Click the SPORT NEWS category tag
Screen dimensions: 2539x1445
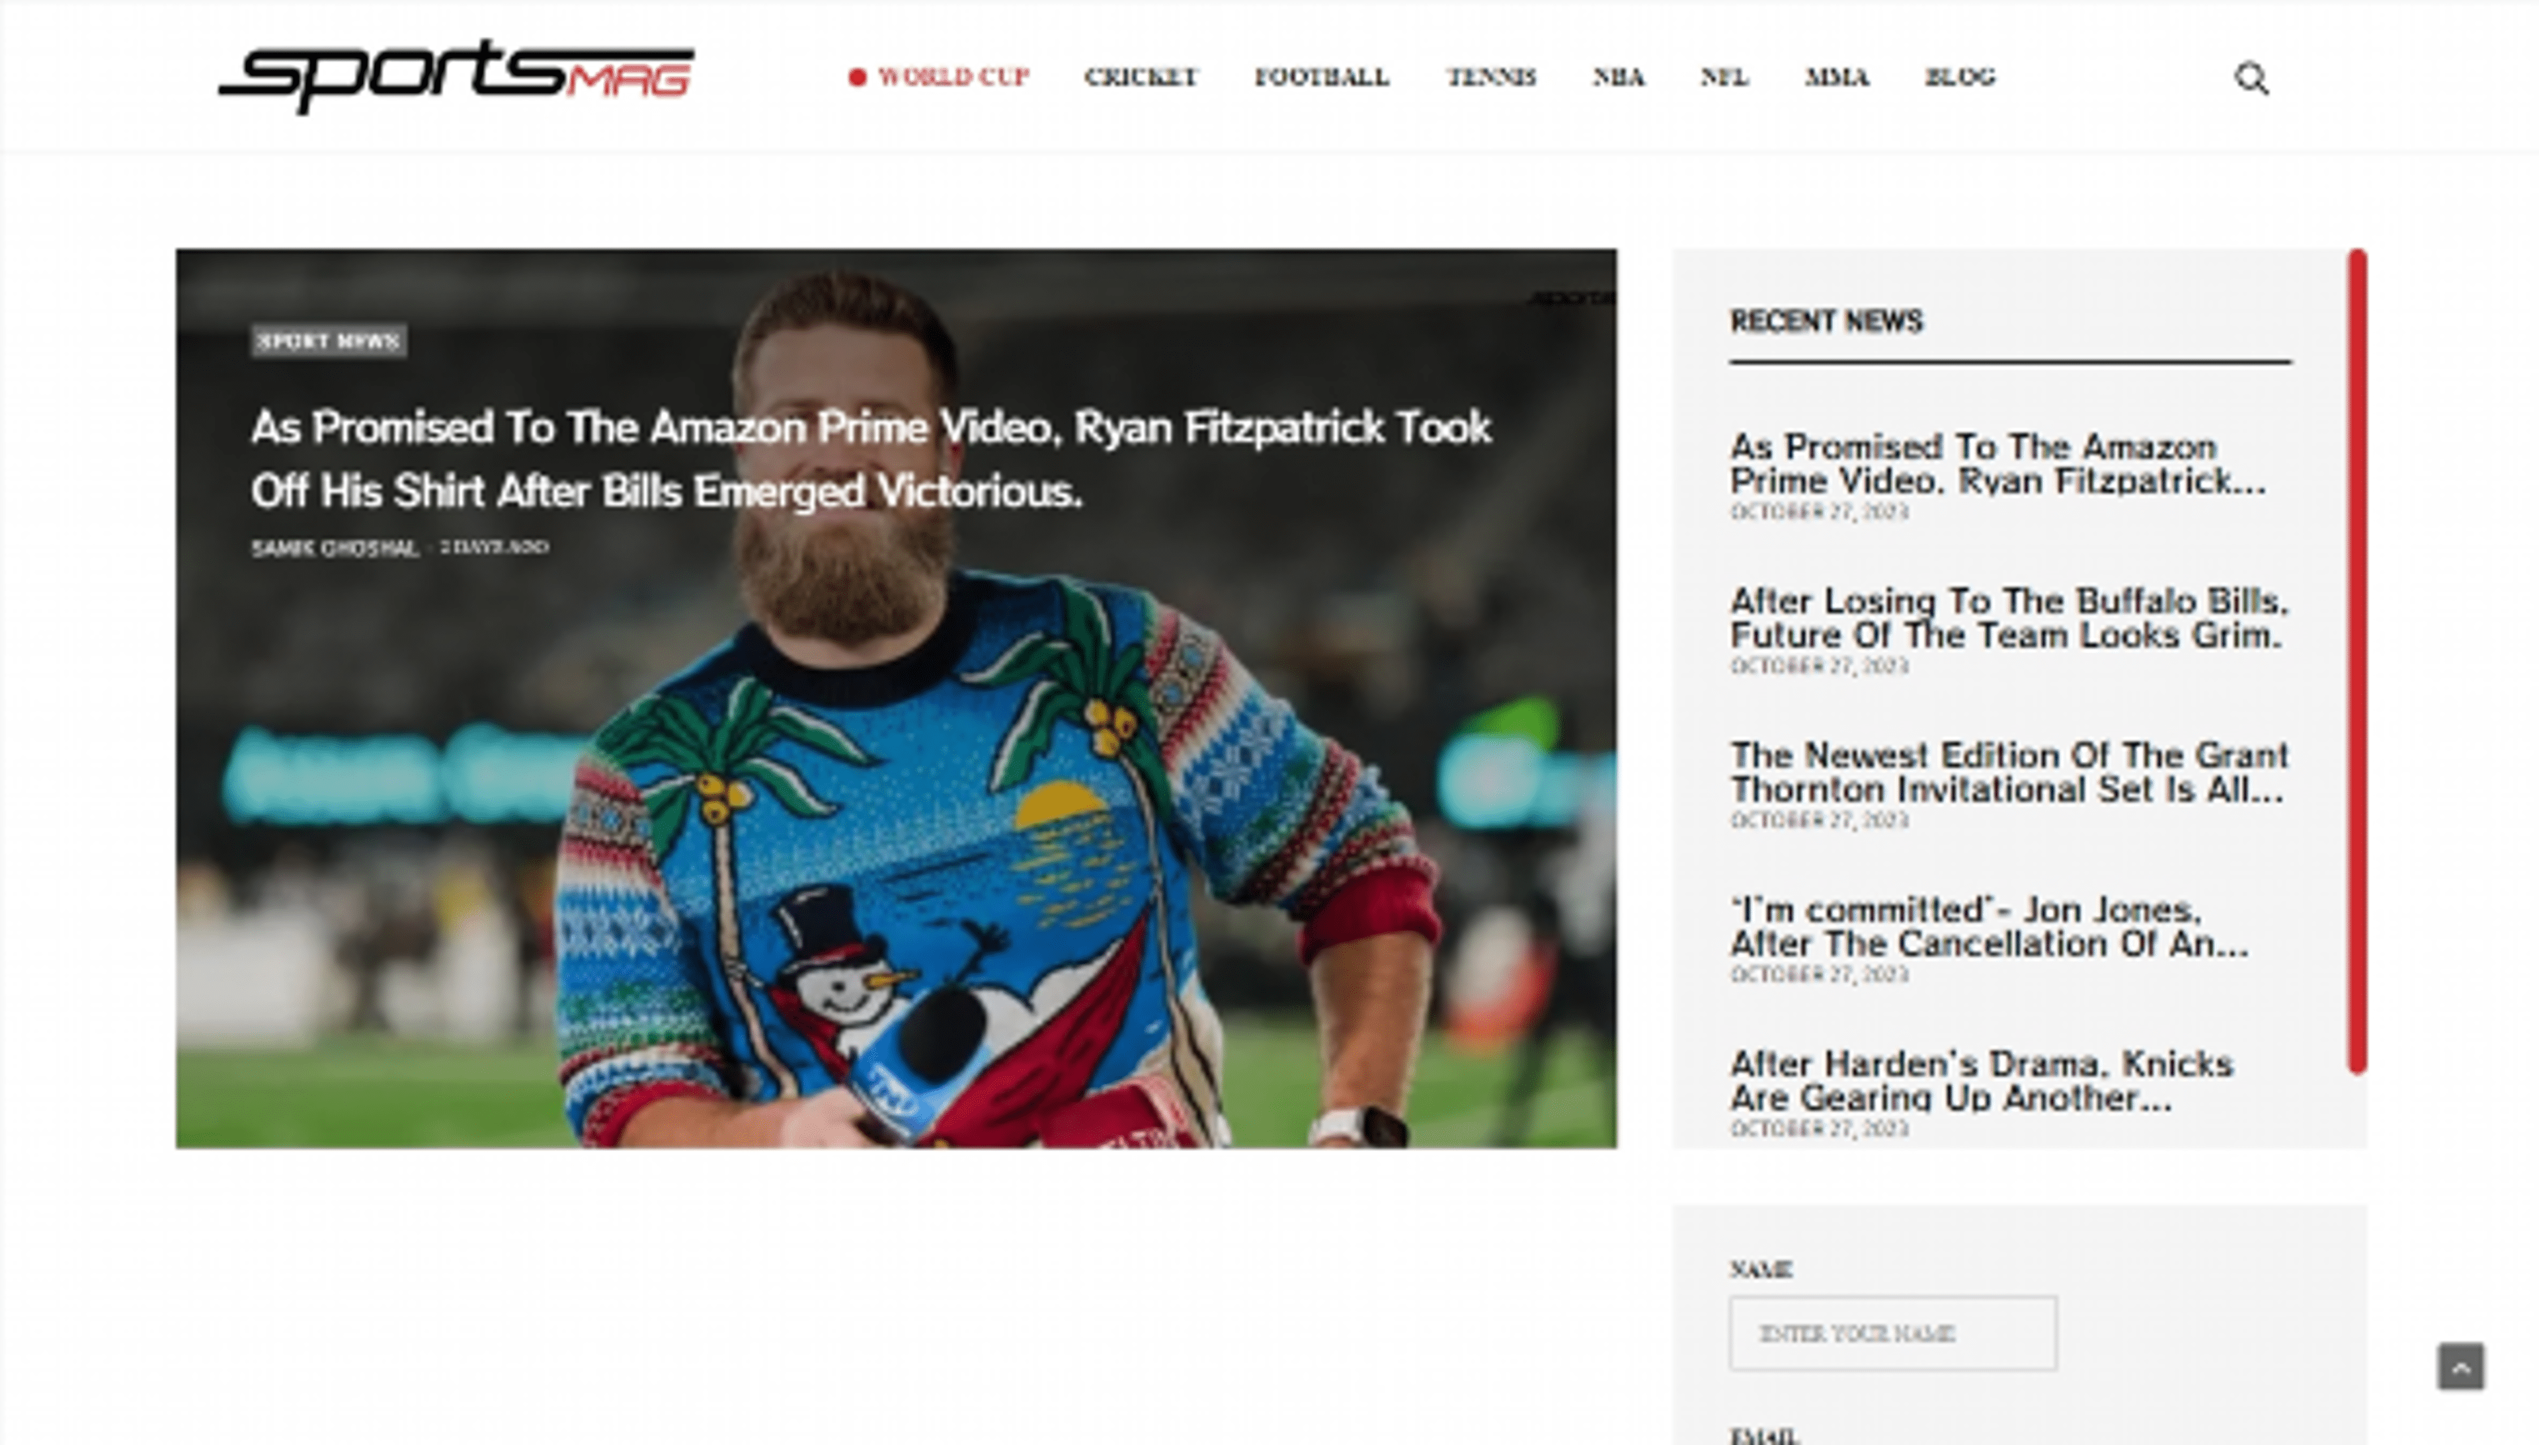coord(329,341)
